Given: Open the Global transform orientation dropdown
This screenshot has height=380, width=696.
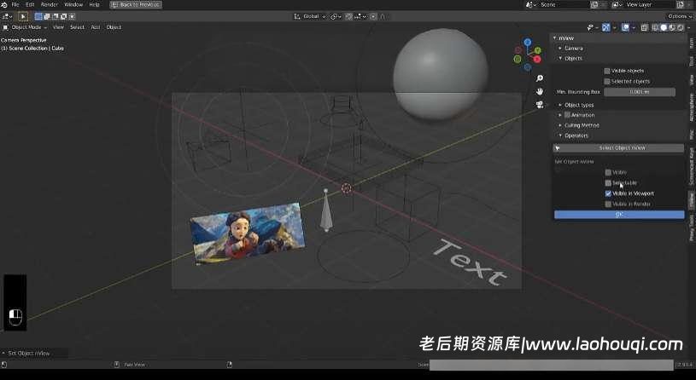Looking at the screenshot, I should click(x=310, y=16).
